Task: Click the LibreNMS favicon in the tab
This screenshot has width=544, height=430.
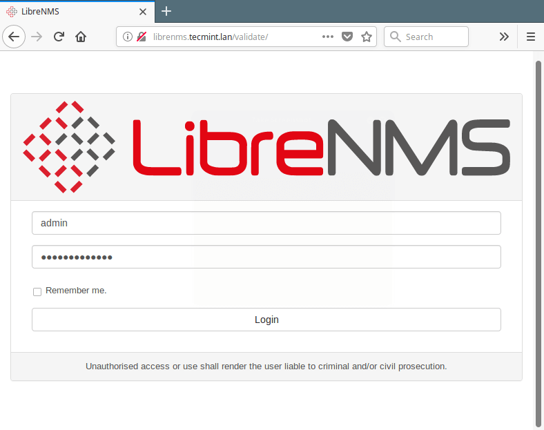Action: pyautogui.click(x=12, y=12)
